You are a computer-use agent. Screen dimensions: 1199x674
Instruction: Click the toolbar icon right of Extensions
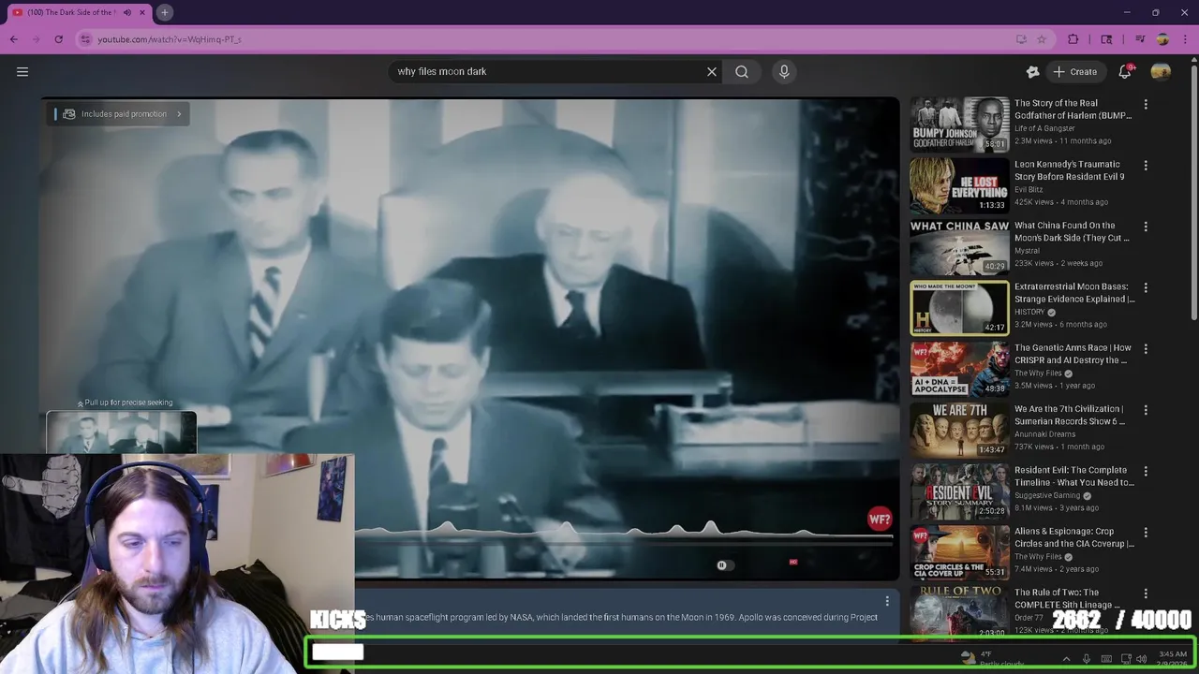(1106, 39)
